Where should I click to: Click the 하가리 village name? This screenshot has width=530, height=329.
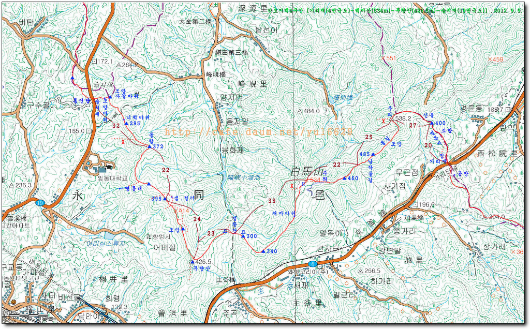(382, 281)
